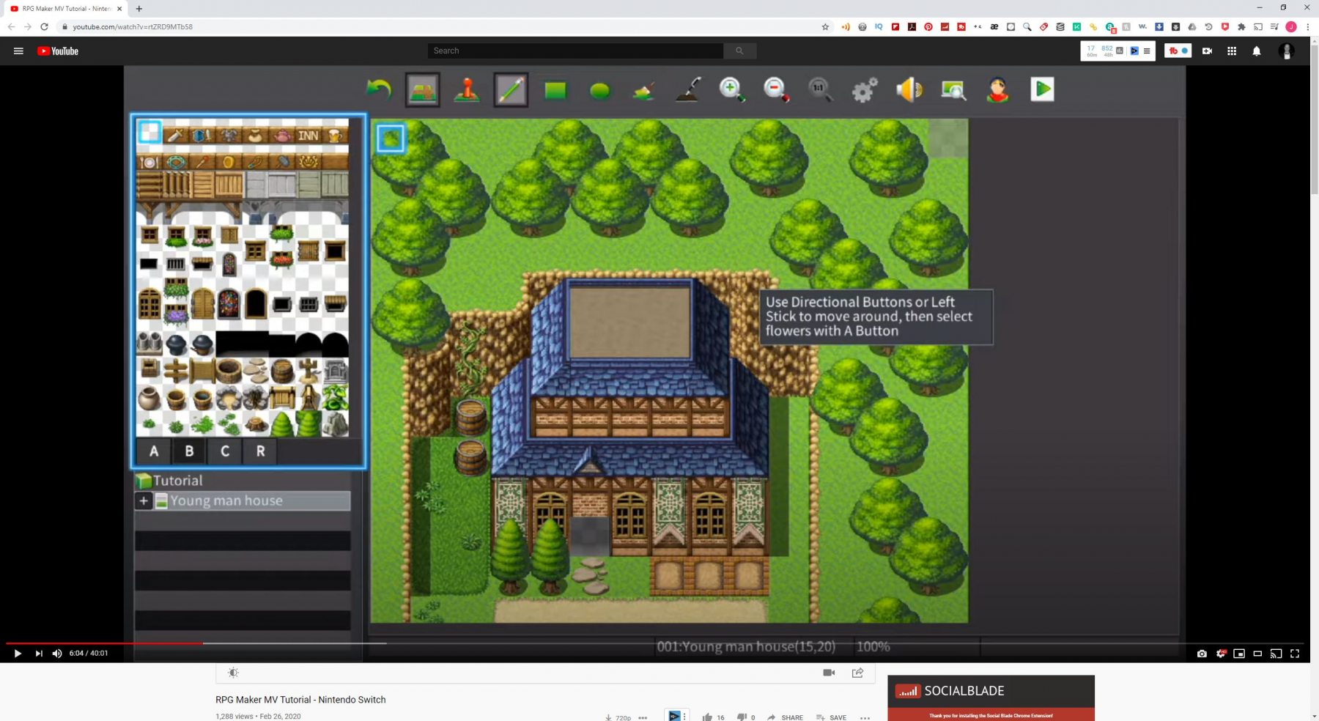Select tileset tab C
The height and width of the screenshot is (721, 1319).
pyautogui.click(x=225, y=451)
